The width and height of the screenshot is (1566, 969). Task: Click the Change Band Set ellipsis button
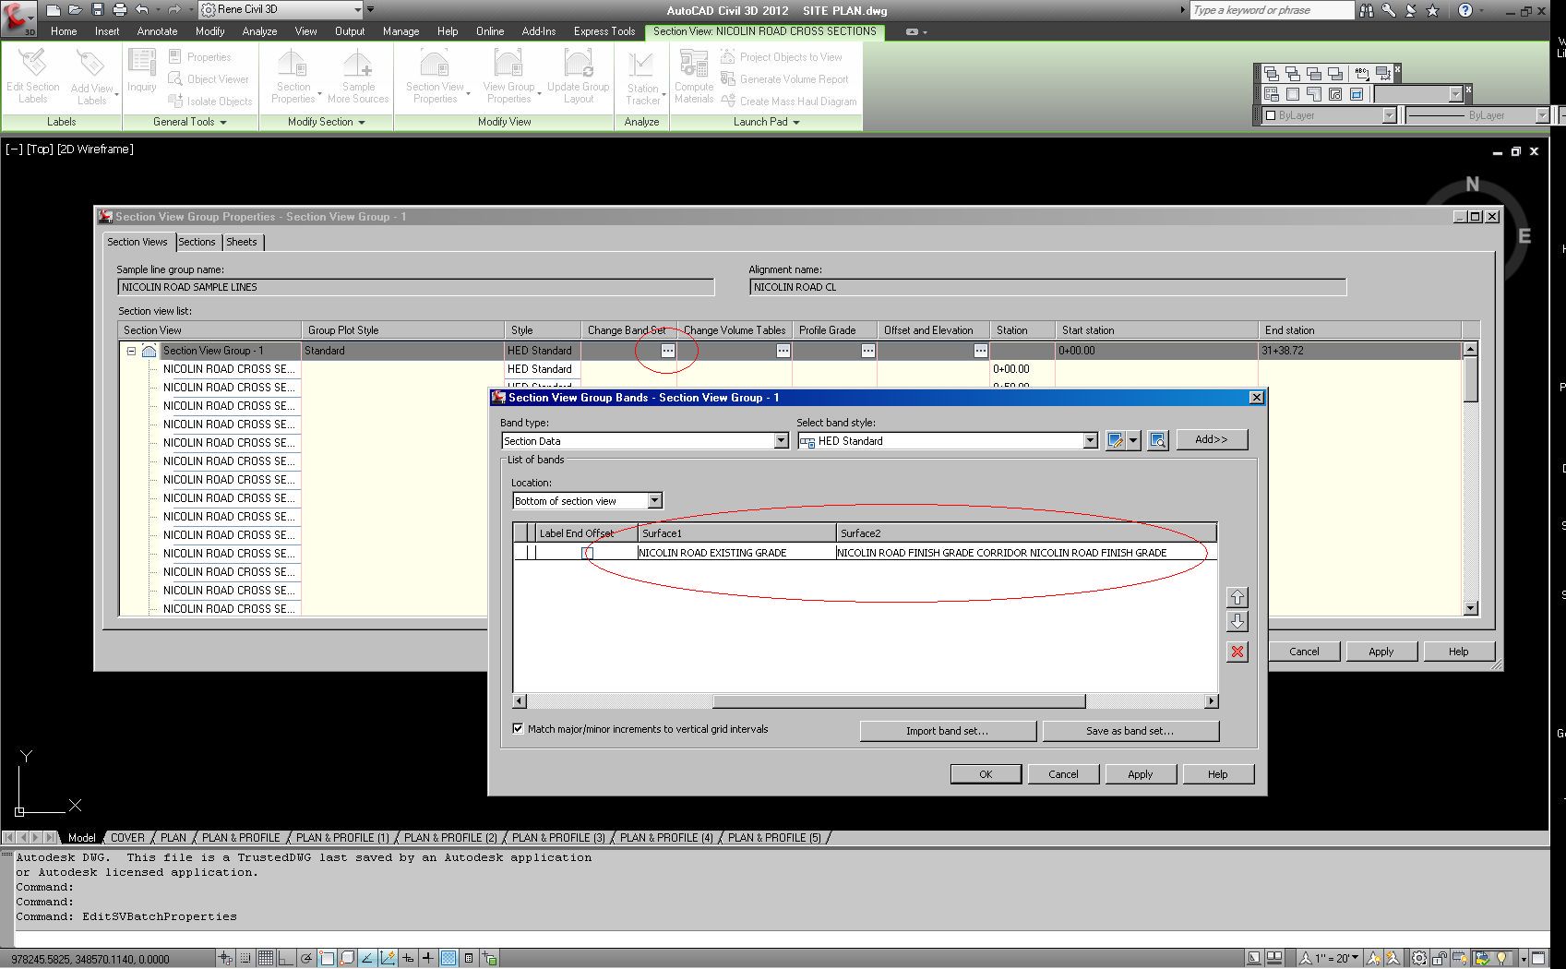pos(667,351)
